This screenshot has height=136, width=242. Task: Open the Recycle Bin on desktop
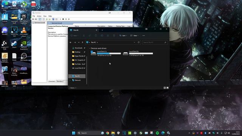[x=14, y=5]
